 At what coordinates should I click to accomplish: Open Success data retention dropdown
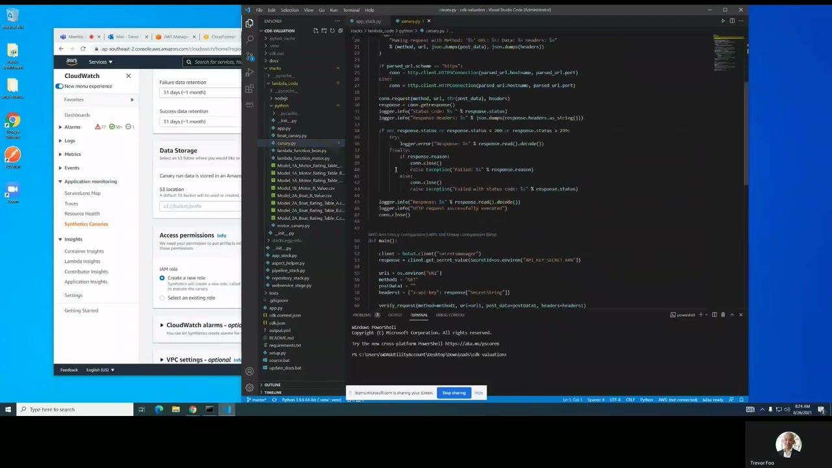pos(200,122)
